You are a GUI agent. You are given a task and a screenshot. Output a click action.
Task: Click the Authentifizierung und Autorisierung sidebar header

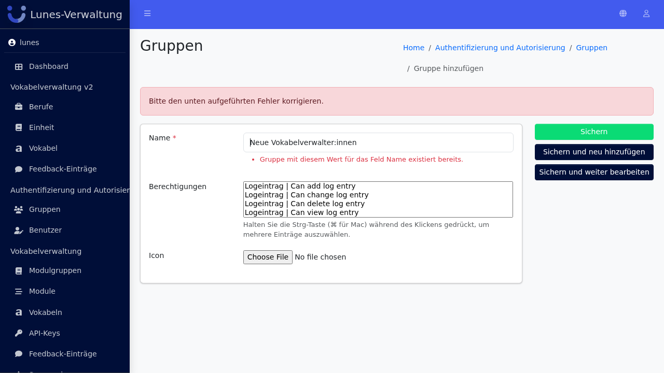coord(70,190)
